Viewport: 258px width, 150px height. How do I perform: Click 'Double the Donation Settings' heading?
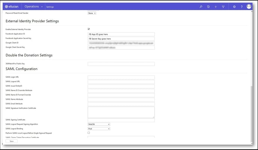[29, 55]
